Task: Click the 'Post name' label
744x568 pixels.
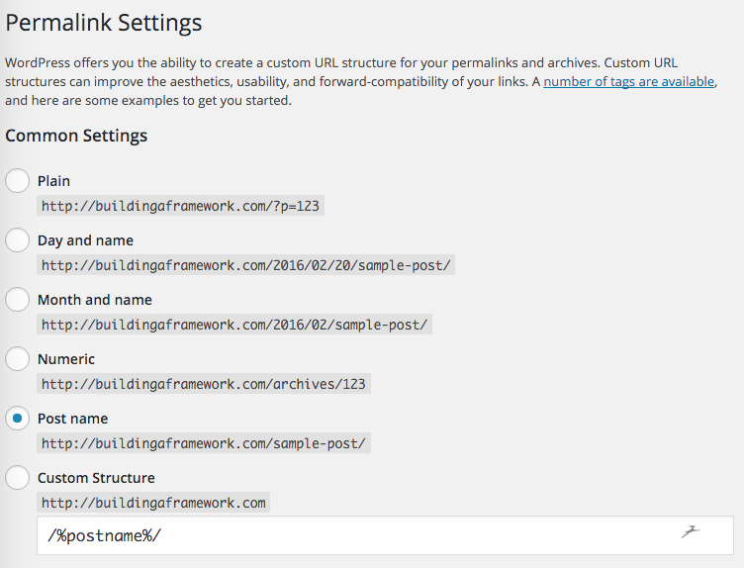Action: click(x=72, y=419)
